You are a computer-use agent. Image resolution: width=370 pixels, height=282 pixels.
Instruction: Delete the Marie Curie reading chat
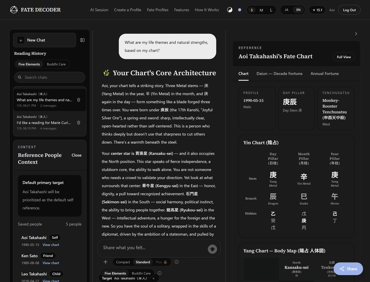point(79,123)
